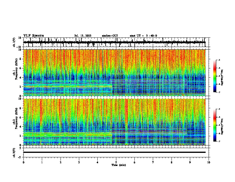Screen dimensions: 235x182
Task: Click the "VLF Spectra" plot title
Action: [x=34, y=36]
